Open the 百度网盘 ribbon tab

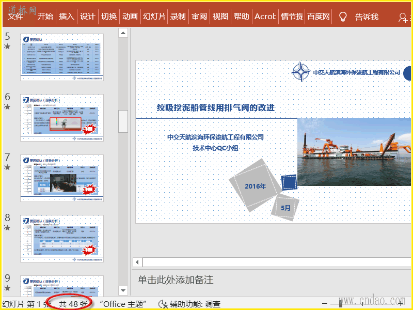click(x=319, y=17)
